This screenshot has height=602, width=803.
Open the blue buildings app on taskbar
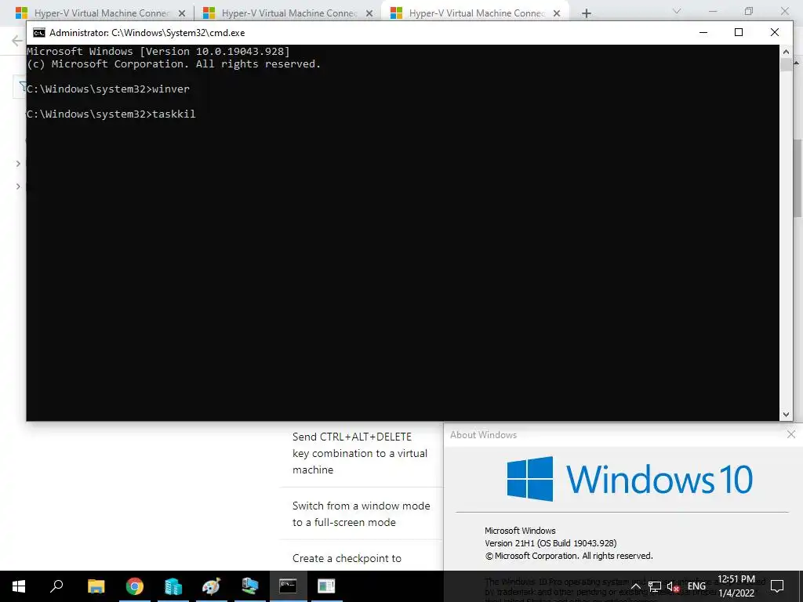(x=173, y=586)
